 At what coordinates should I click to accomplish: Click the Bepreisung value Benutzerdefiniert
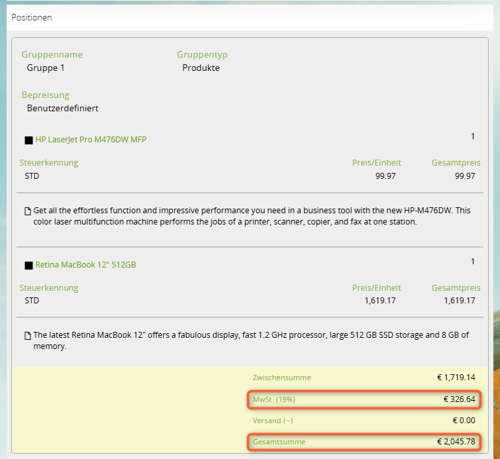[62, 109]
